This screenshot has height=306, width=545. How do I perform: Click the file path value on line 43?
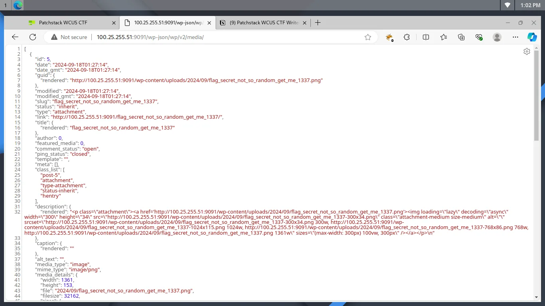pyautogui.click(x=124, y=291)
